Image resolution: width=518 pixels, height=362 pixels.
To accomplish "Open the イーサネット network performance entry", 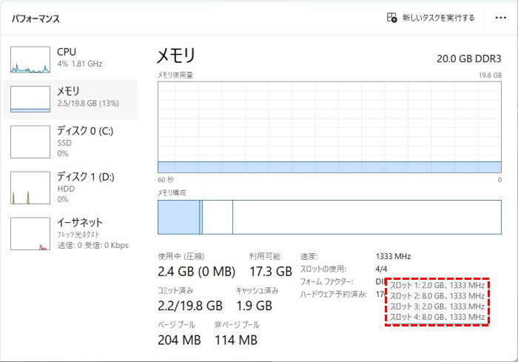I will pyautogui.click(x=71, y=233).
